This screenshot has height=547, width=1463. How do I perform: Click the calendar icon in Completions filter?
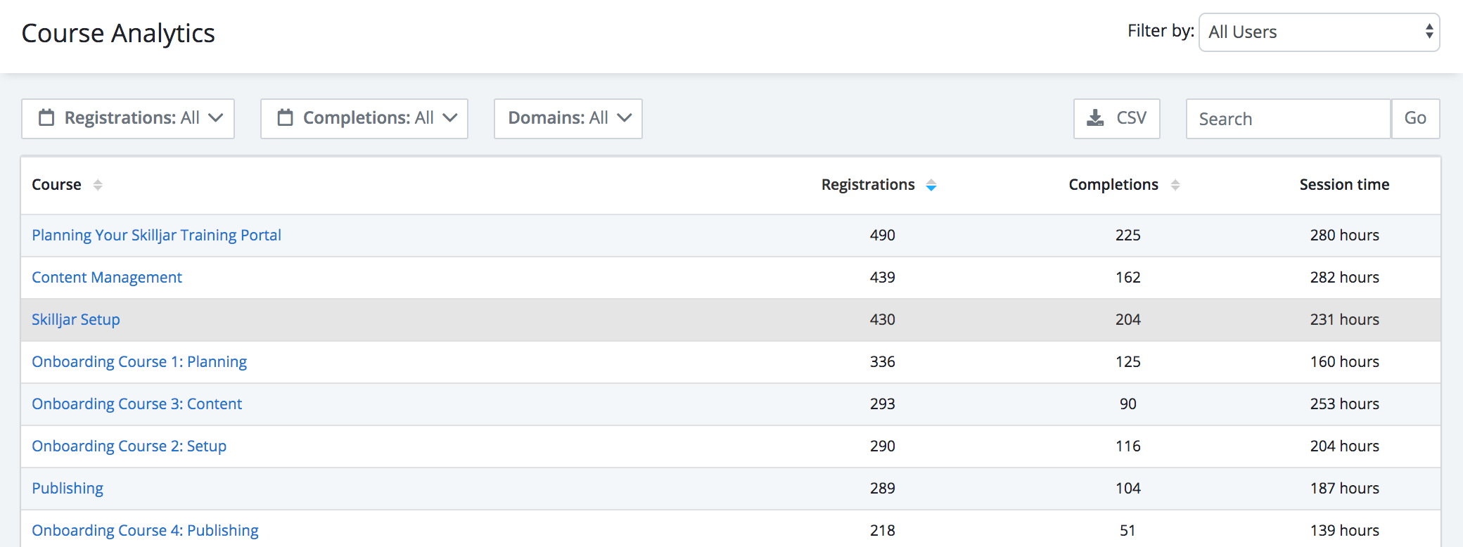click(285, 117)
